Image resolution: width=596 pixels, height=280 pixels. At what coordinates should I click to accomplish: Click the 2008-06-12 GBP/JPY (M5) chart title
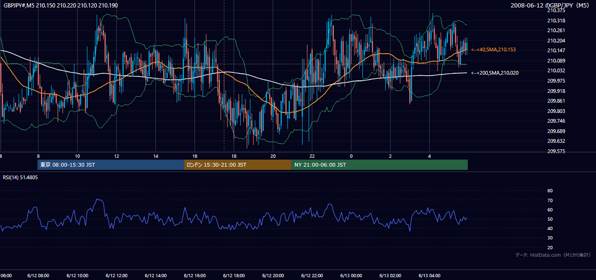click(550, 6)
